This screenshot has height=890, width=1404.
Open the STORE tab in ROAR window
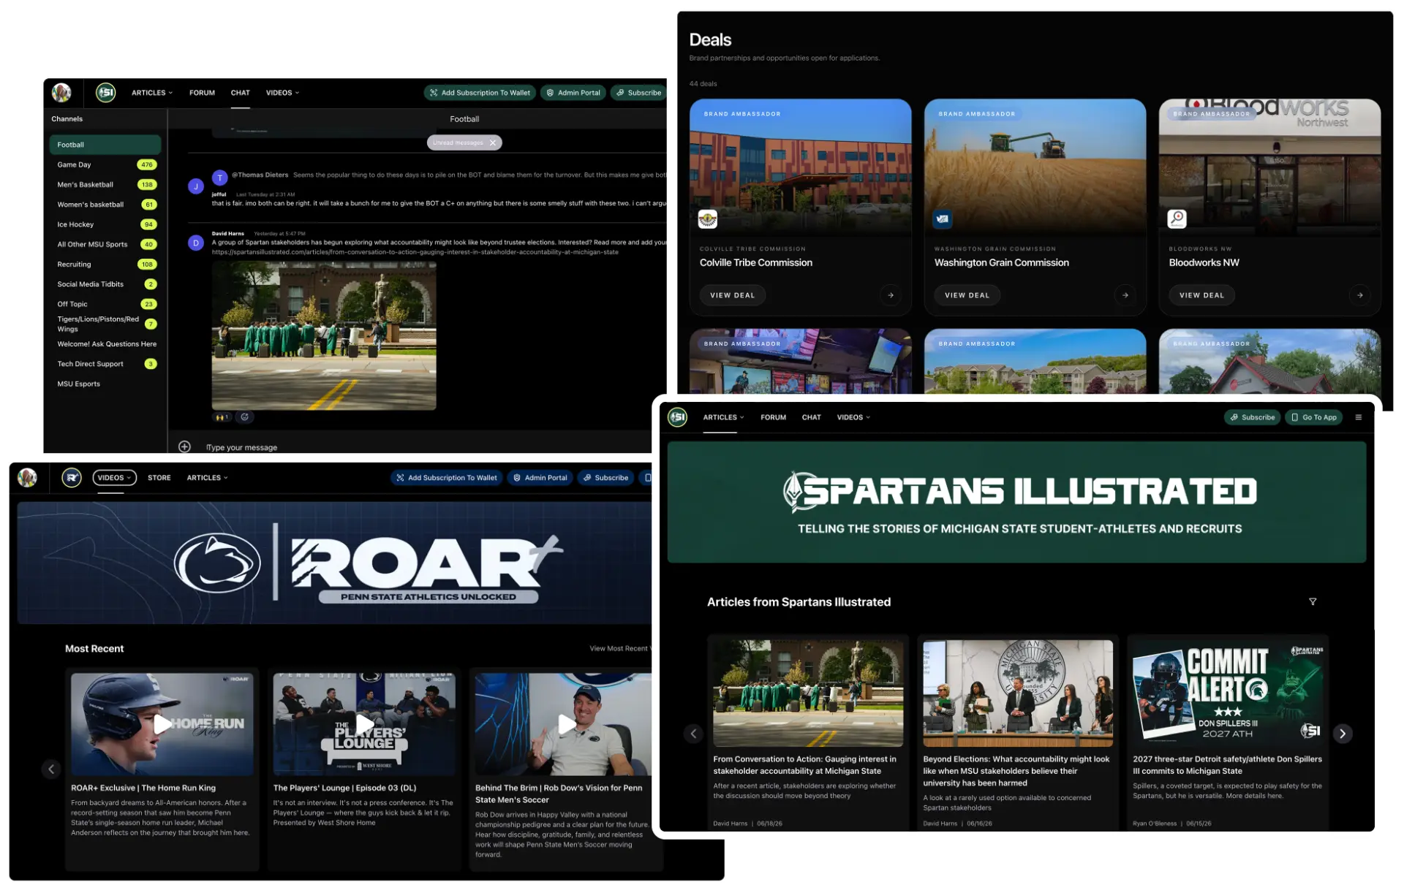click(159, 478)
